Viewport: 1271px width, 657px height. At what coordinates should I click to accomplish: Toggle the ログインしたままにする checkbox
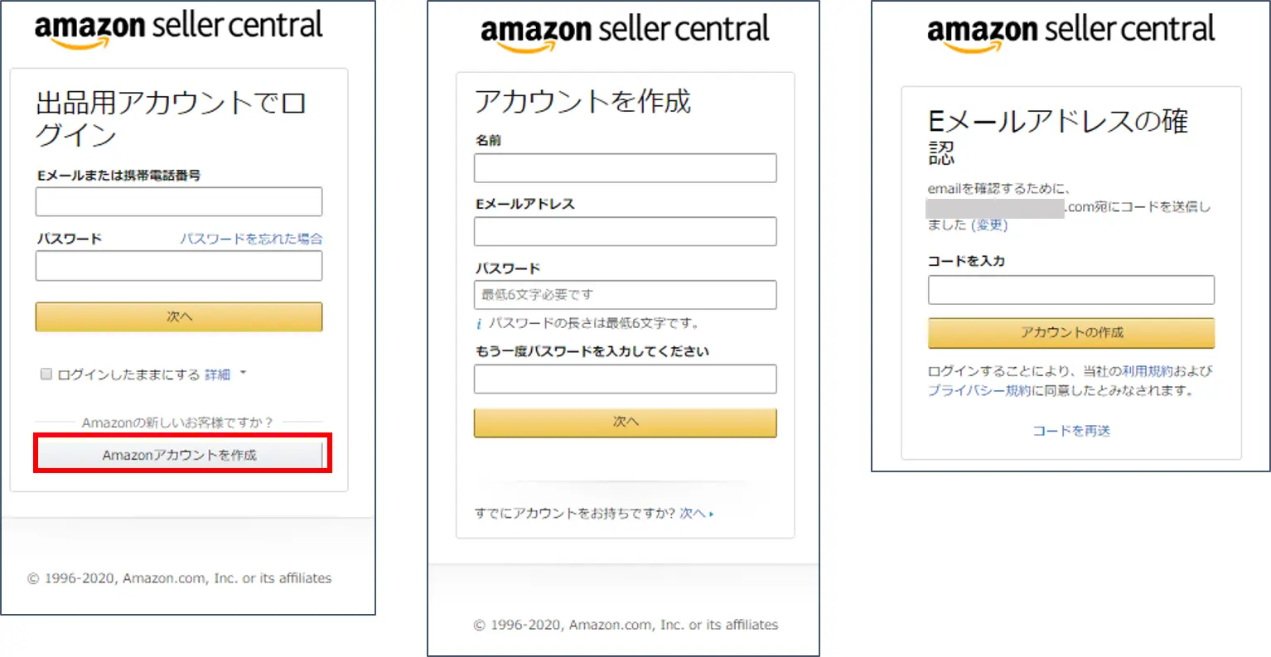(46, 374)
